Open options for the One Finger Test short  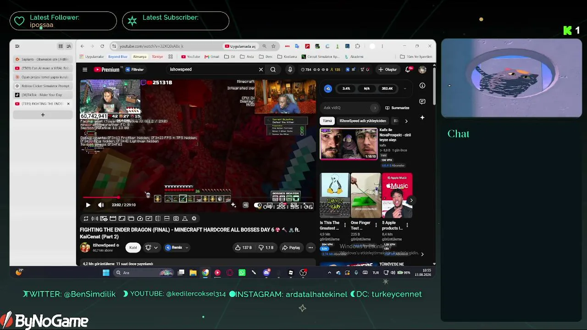pyautogui.click(x=376, y=225)
